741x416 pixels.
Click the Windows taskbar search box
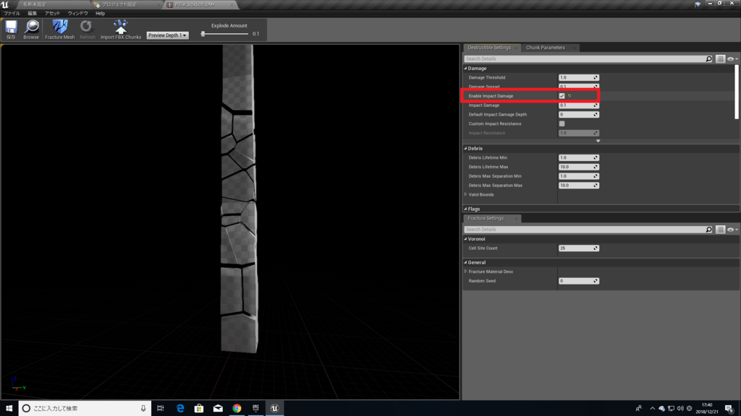(85, 409)
